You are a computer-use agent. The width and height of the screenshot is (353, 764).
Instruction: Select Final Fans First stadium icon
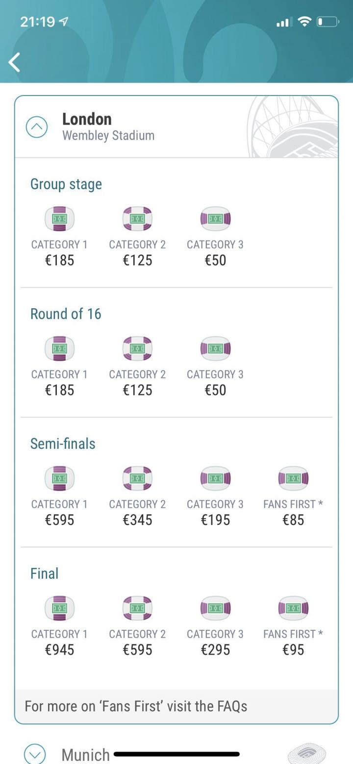tap(293, 608)
